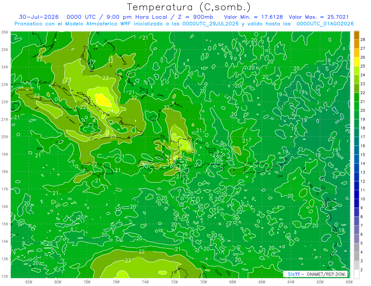
Task: Pick the grey colorbar segment between 3 and 4
Action: pyautogui.click(x=356, y=256)
